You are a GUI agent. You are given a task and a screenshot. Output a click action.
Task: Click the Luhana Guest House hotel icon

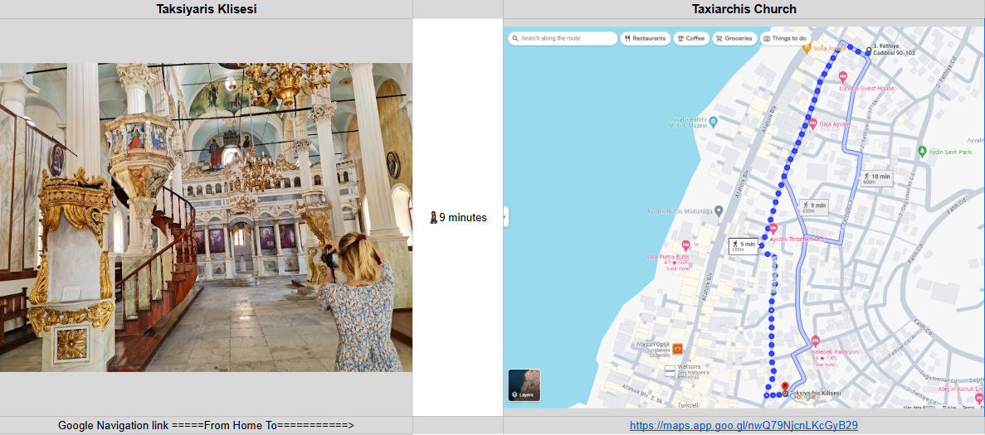point(843,77)
